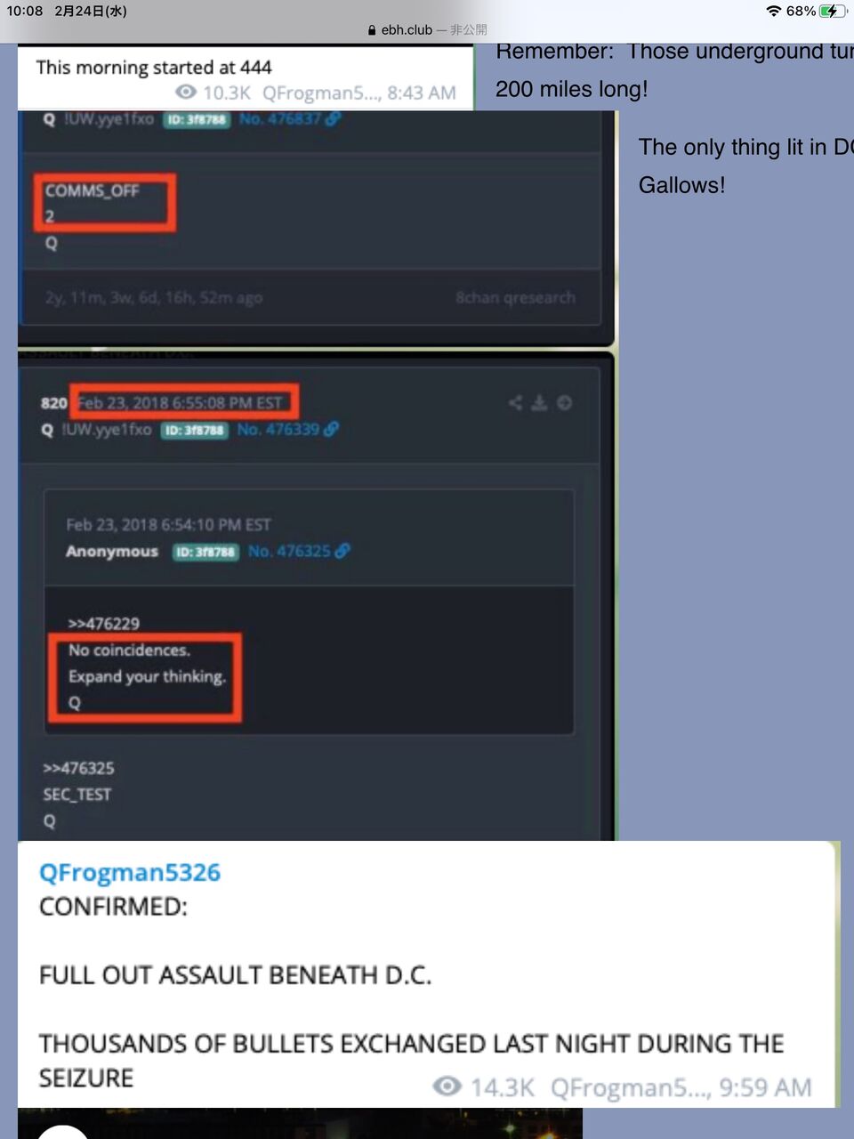Tap the plus circle icon on post 820
Image resolution: width=854 pixels, height=1139 pixels.
(x=564, y=403)
